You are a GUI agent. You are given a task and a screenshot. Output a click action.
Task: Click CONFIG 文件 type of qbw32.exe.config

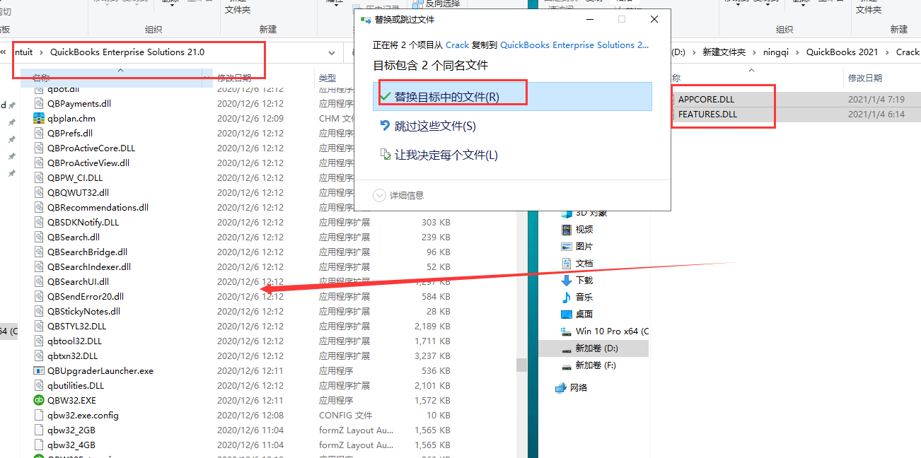pos(345,415)
